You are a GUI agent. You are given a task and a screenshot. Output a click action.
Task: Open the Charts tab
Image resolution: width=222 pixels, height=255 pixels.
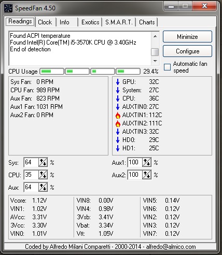tap(147, 22)
